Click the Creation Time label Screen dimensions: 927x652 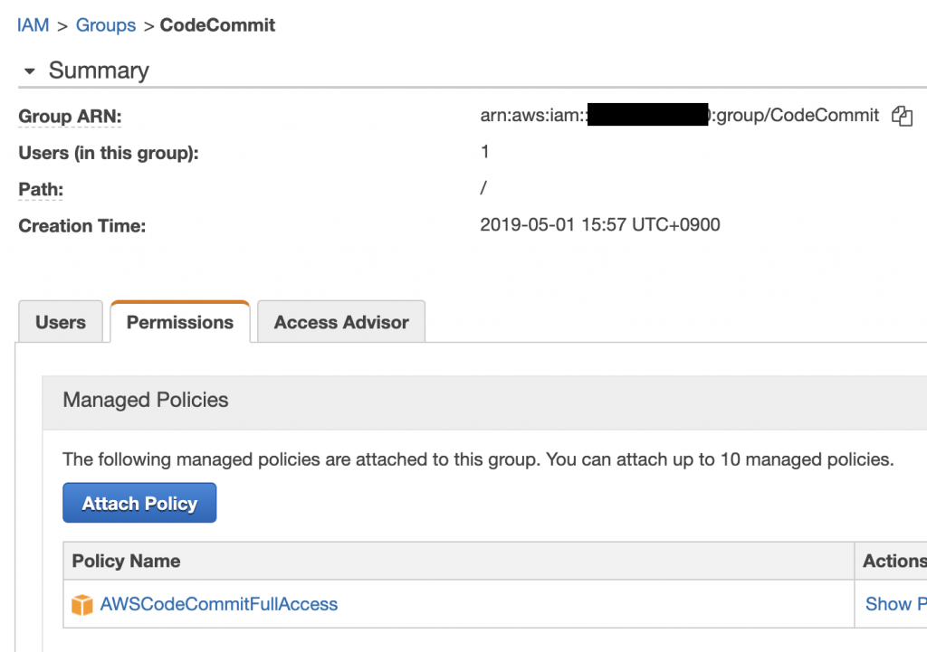[82, 226]
